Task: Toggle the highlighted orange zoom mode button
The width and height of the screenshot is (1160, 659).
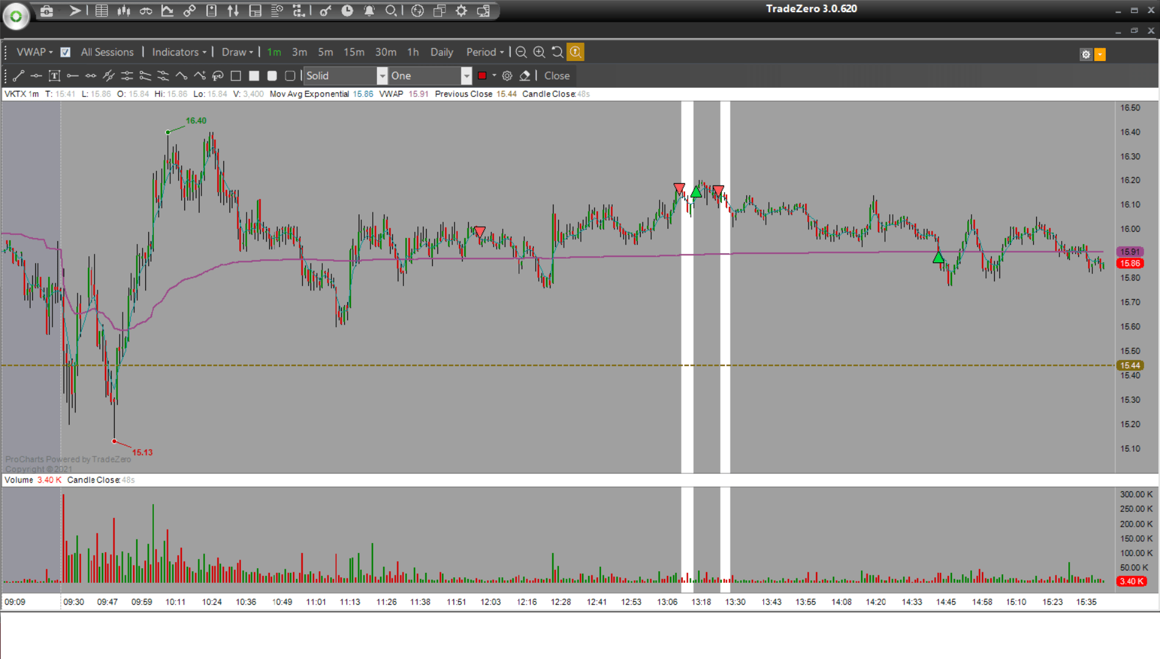Action: (575, 52)
